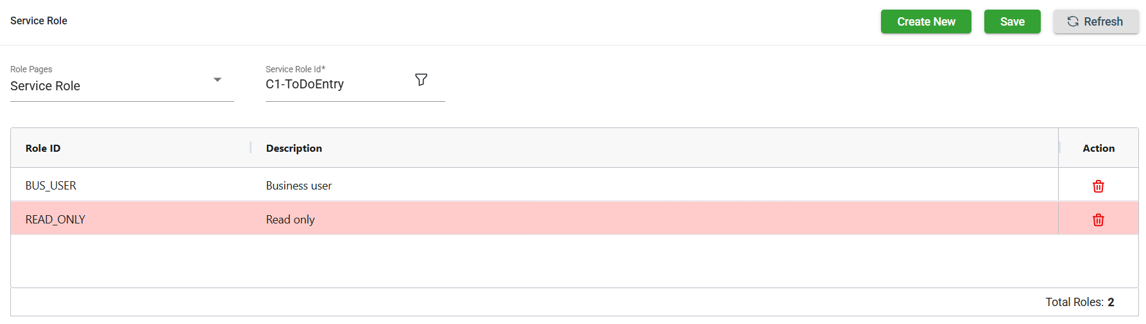Click the Read only description cell

point(290,220)
